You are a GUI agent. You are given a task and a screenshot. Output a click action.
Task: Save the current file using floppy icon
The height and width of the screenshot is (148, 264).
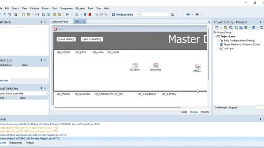click(37, 15)
